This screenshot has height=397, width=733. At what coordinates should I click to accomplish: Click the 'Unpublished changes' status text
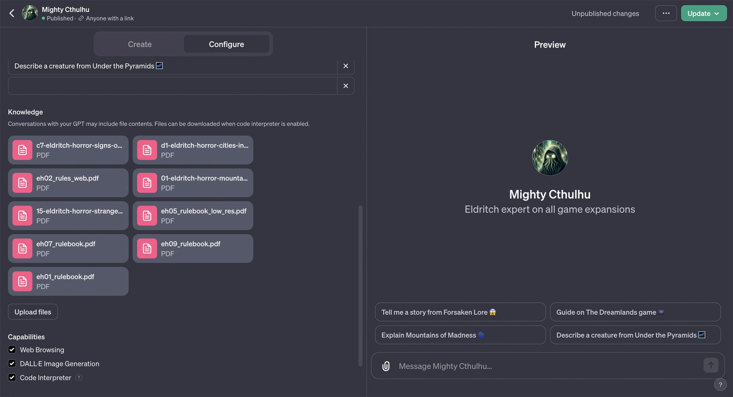tap(605, 13)
